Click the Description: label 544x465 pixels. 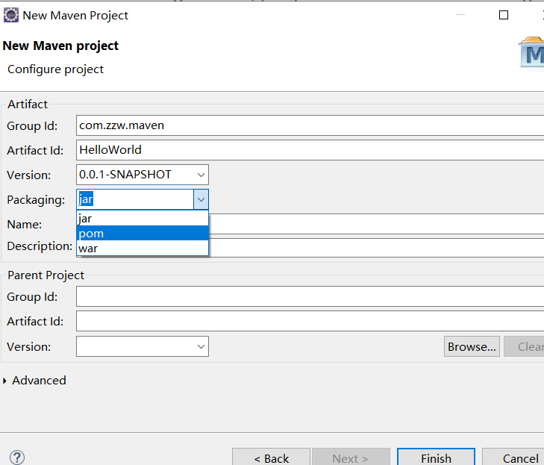point(40,246)
